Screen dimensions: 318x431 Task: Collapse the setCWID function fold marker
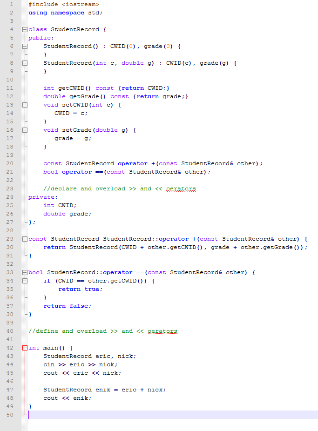(25, 105)
